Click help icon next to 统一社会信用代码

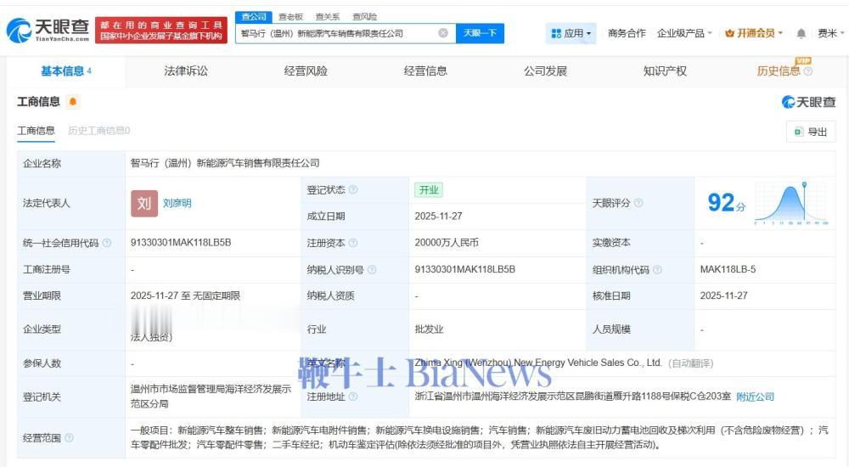click(x=107, y=243)
